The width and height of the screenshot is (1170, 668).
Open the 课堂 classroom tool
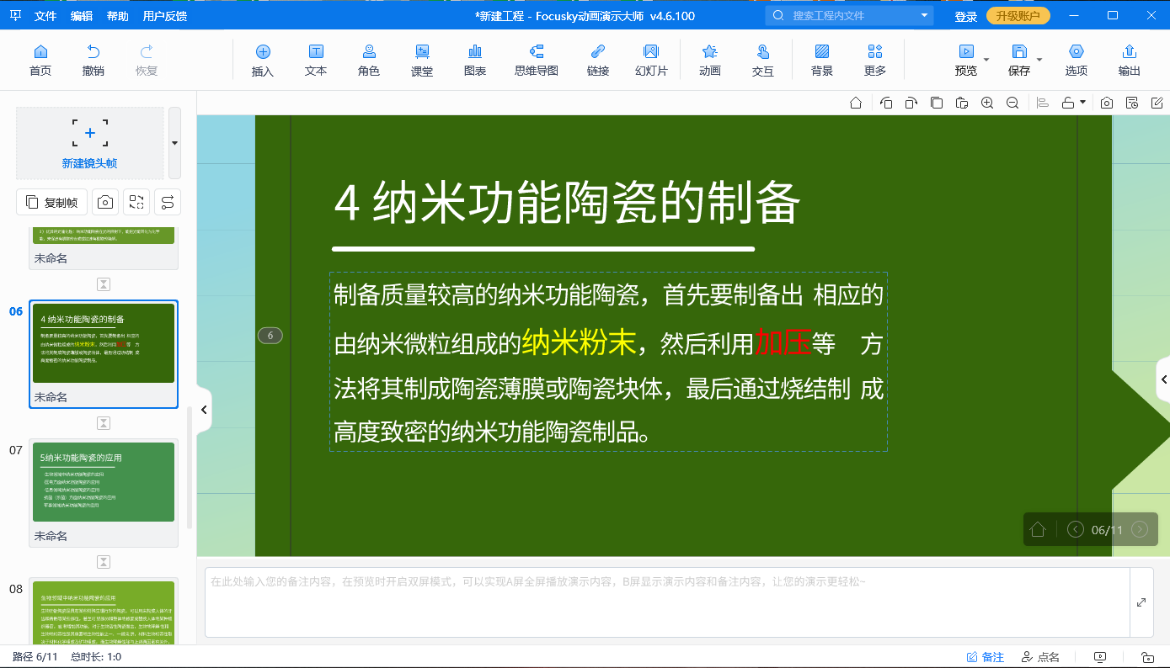point(422,61)
